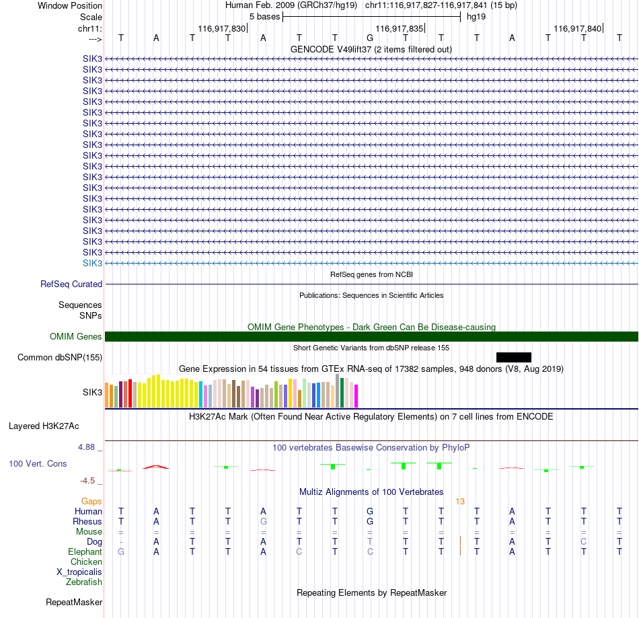Click the orange insertion mark in the Elephant row
Image resolution: width=639 pixels, height=618 pixels.
coord(461,551)
